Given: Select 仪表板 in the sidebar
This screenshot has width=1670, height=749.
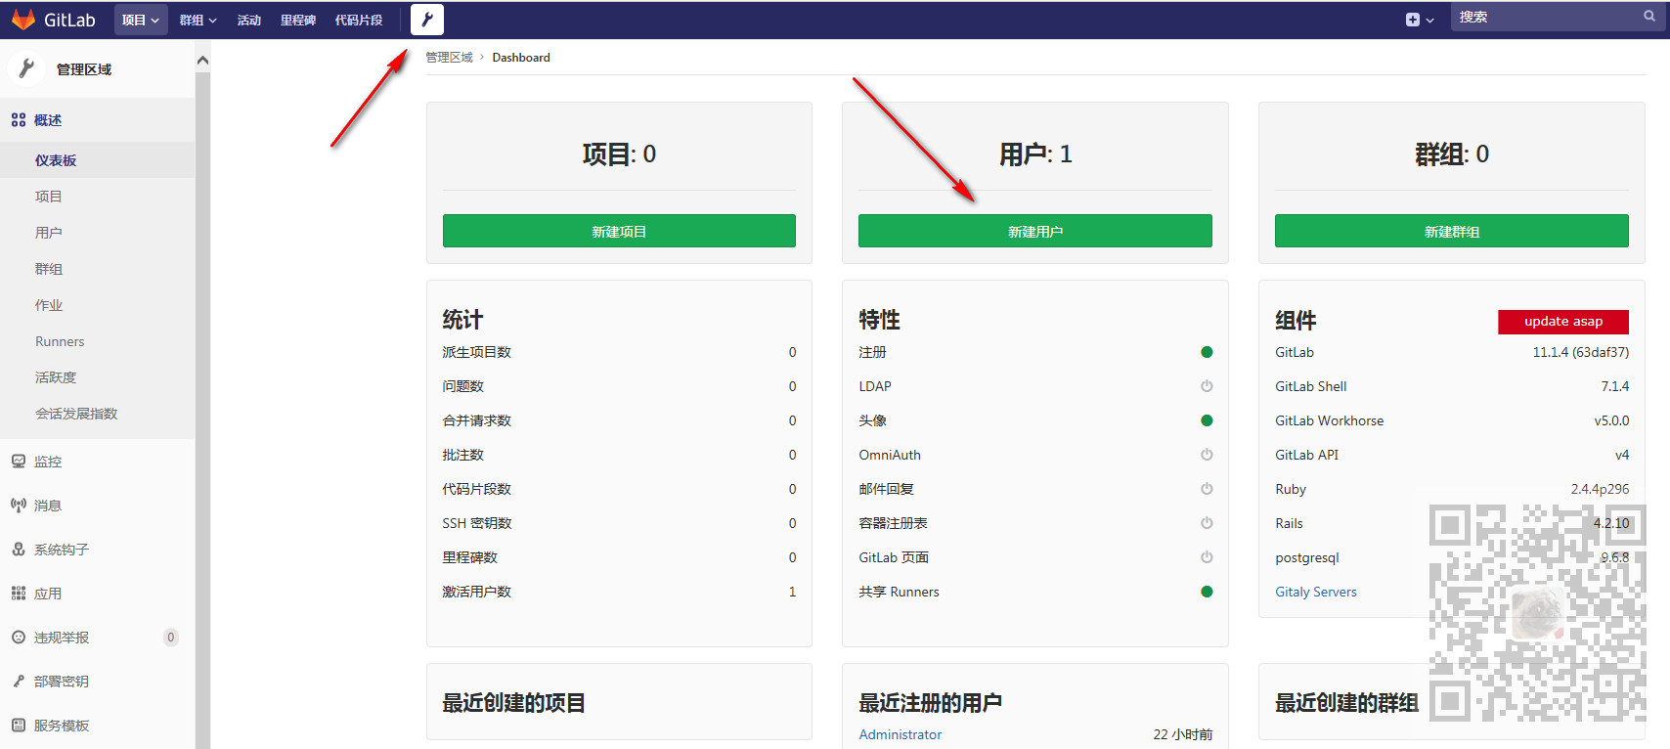Looking at the screenshot, I should click(56, 160).
